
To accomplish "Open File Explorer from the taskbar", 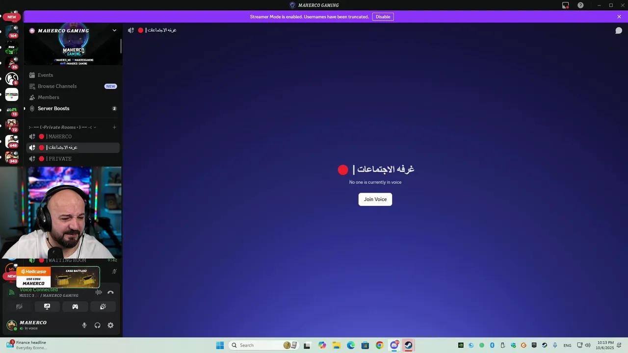I will (337, 345).
